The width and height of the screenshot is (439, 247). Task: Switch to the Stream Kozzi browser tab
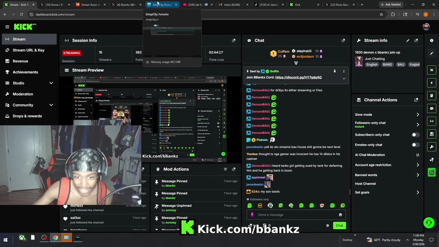[x=91, y=5]
